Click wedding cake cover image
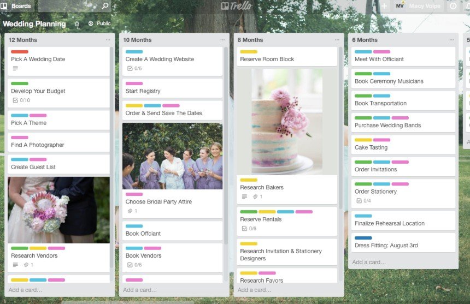 tap(287, 122)
